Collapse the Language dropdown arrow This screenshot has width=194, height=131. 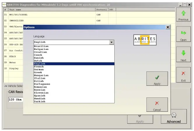[111, 42]
